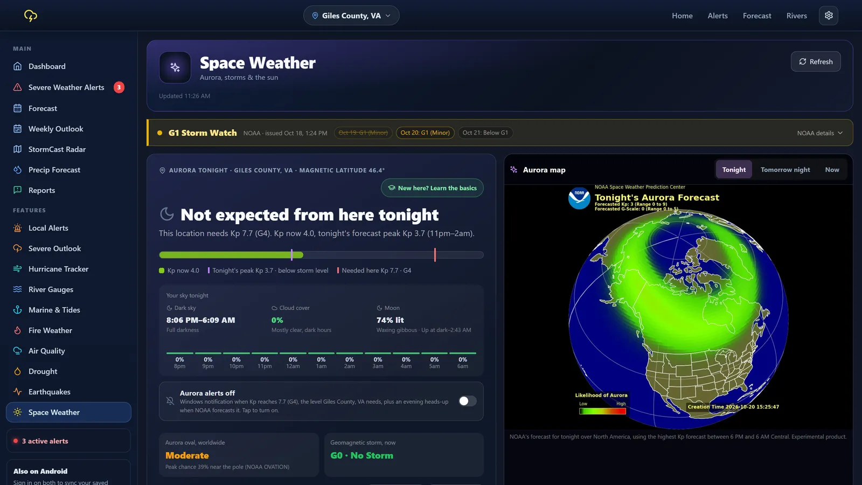Click the Local Alerts siren icon
The height and width of the screenshot is (485, 862).
[x=17, y=228]
